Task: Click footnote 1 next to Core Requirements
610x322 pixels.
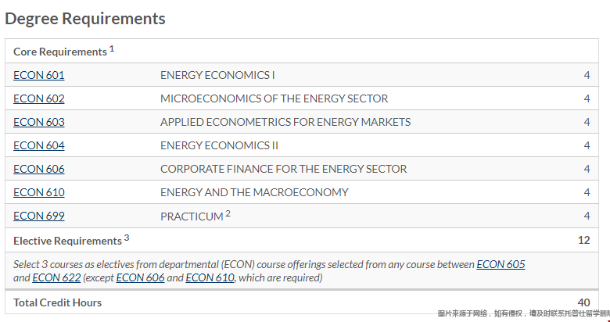Action: 112,49
